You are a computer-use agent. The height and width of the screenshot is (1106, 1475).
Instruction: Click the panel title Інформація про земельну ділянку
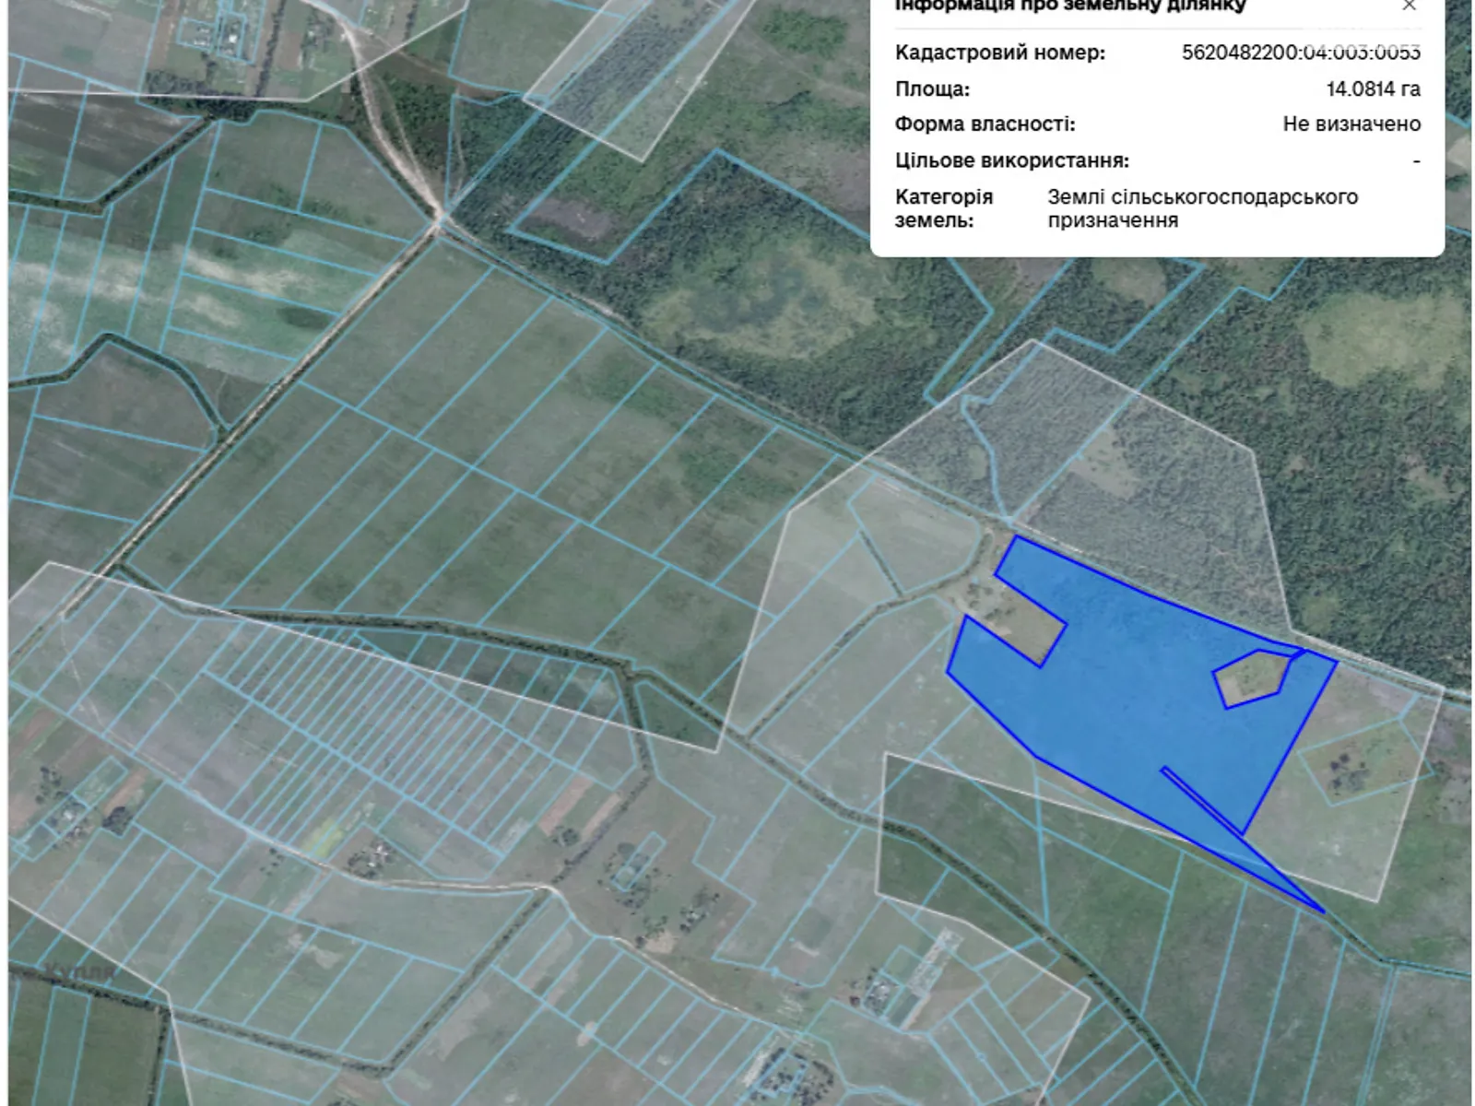[1070, 6]
